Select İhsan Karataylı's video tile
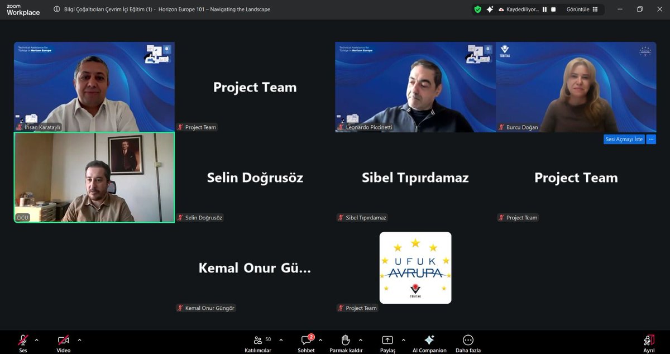670x354 pixels. click(x=94, y=87)
